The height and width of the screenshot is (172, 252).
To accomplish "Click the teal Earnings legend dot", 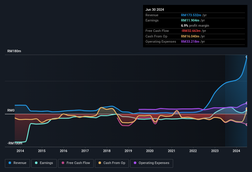I will coord(37,163).
